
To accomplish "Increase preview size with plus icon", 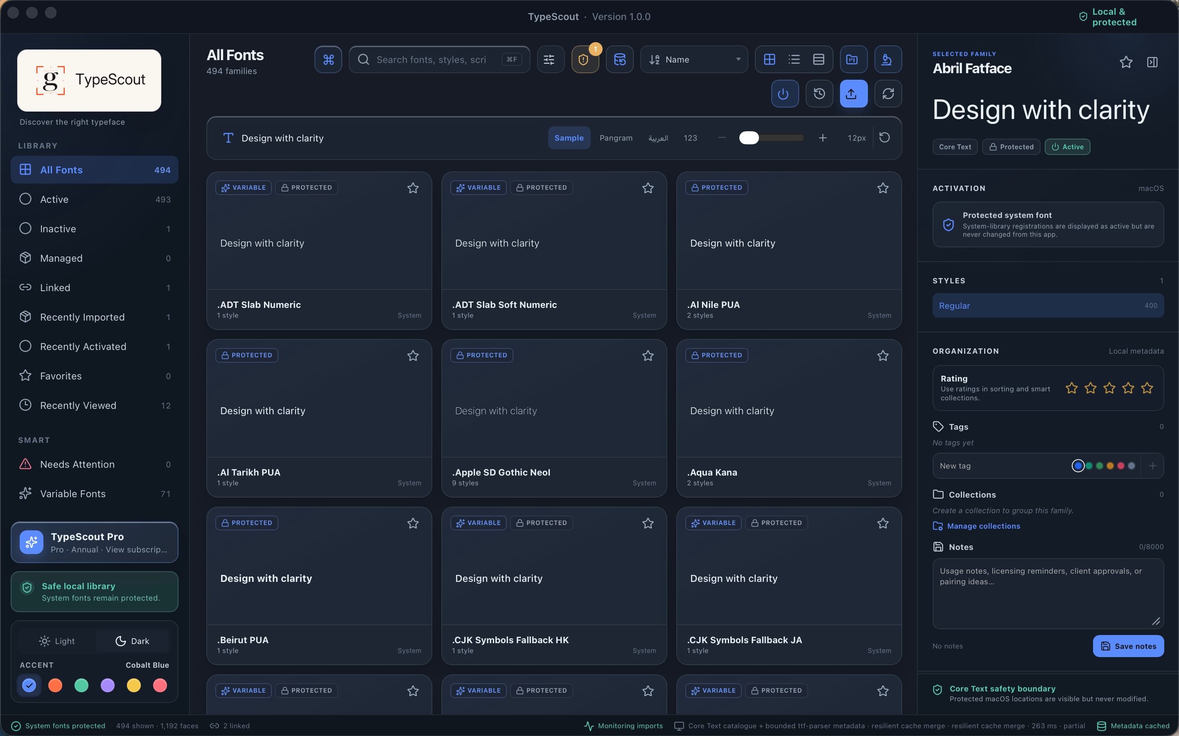I will (x=822, y=138).
